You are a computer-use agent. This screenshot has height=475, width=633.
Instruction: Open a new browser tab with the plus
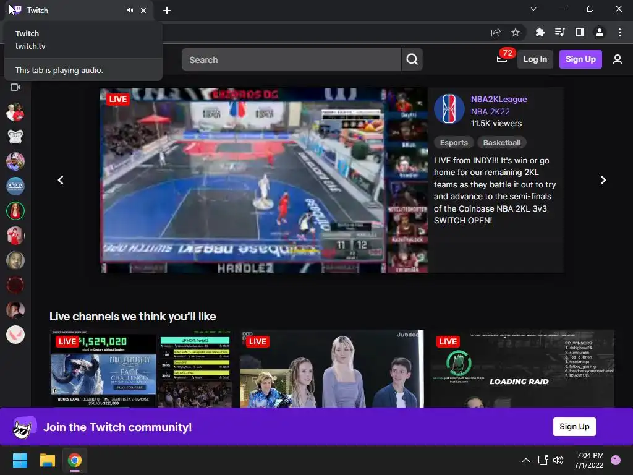pos(167,11)
